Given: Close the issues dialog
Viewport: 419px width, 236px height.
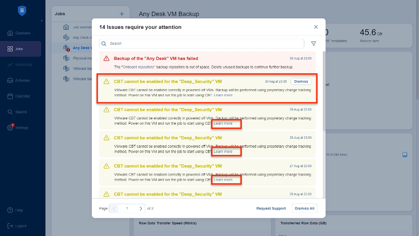Looking at the screenshot, I should coord(316,27).
